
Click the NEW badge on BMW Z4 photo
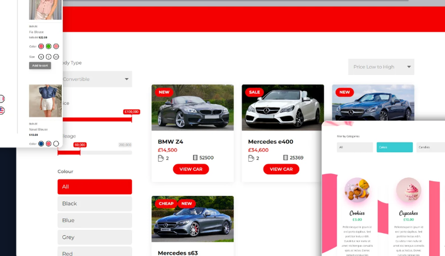164,92
